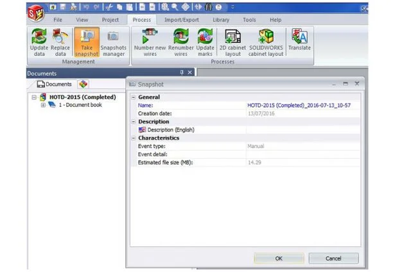The width and height of the screenshot is (395, 272).
Task: Collapse the Characteristics section
Action: click(x=134, y=138)
